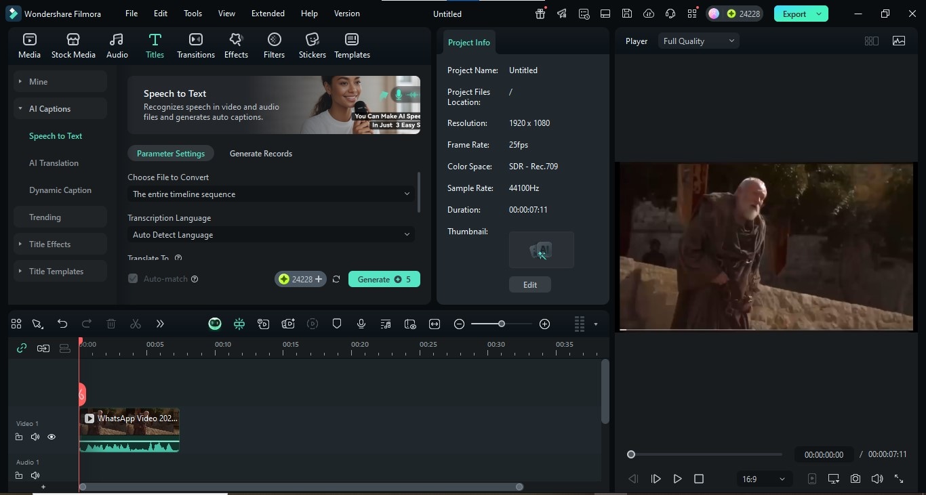
Task: Open the scope waveform icon in Player
Action: click(899, 41)
